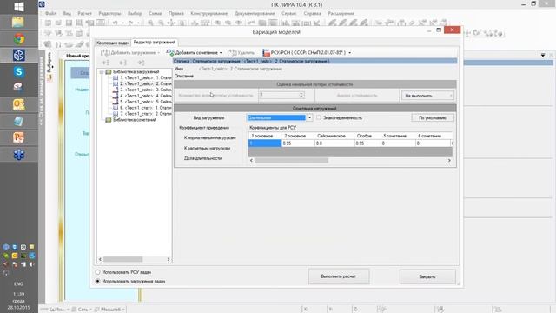Click the second icon under Добавить загружение

click(122, 63)
